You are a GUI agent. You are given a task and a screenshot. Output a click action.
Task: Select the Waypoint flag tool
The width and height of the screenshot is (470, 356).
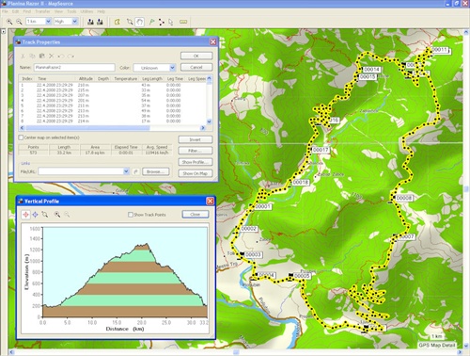pos(152,22)
